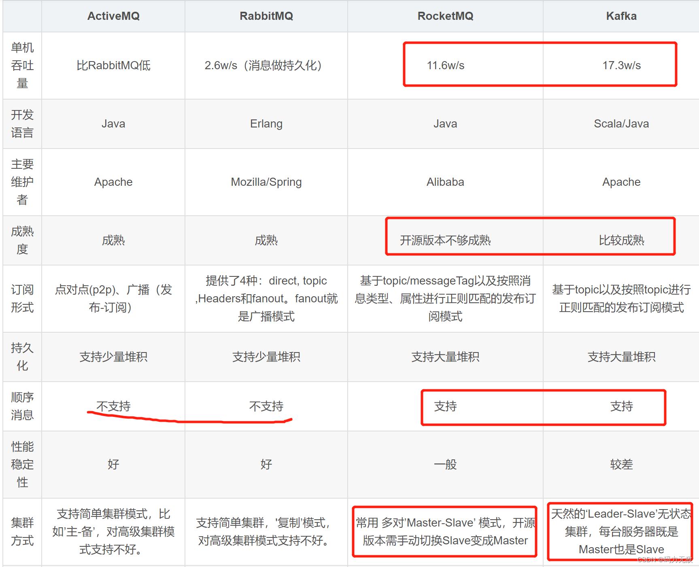Image resolution: width=699 pixels, height=567 pixels.
Task: Click the 17.3w/s throughput value
Action: [x=621, y=66]
